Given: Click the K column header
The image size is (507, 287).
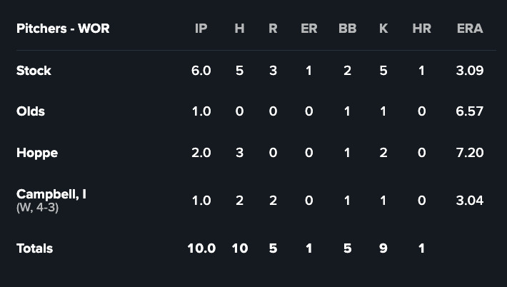Looking at the screenshot, I should coord(383,29).
